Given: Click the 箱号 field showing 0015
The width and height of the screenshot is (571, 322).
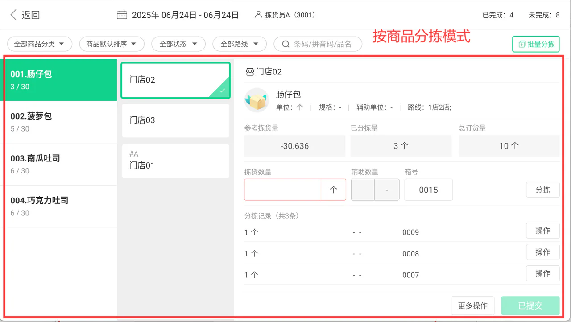Looking at the screenshot, I should tap(429, 190).
